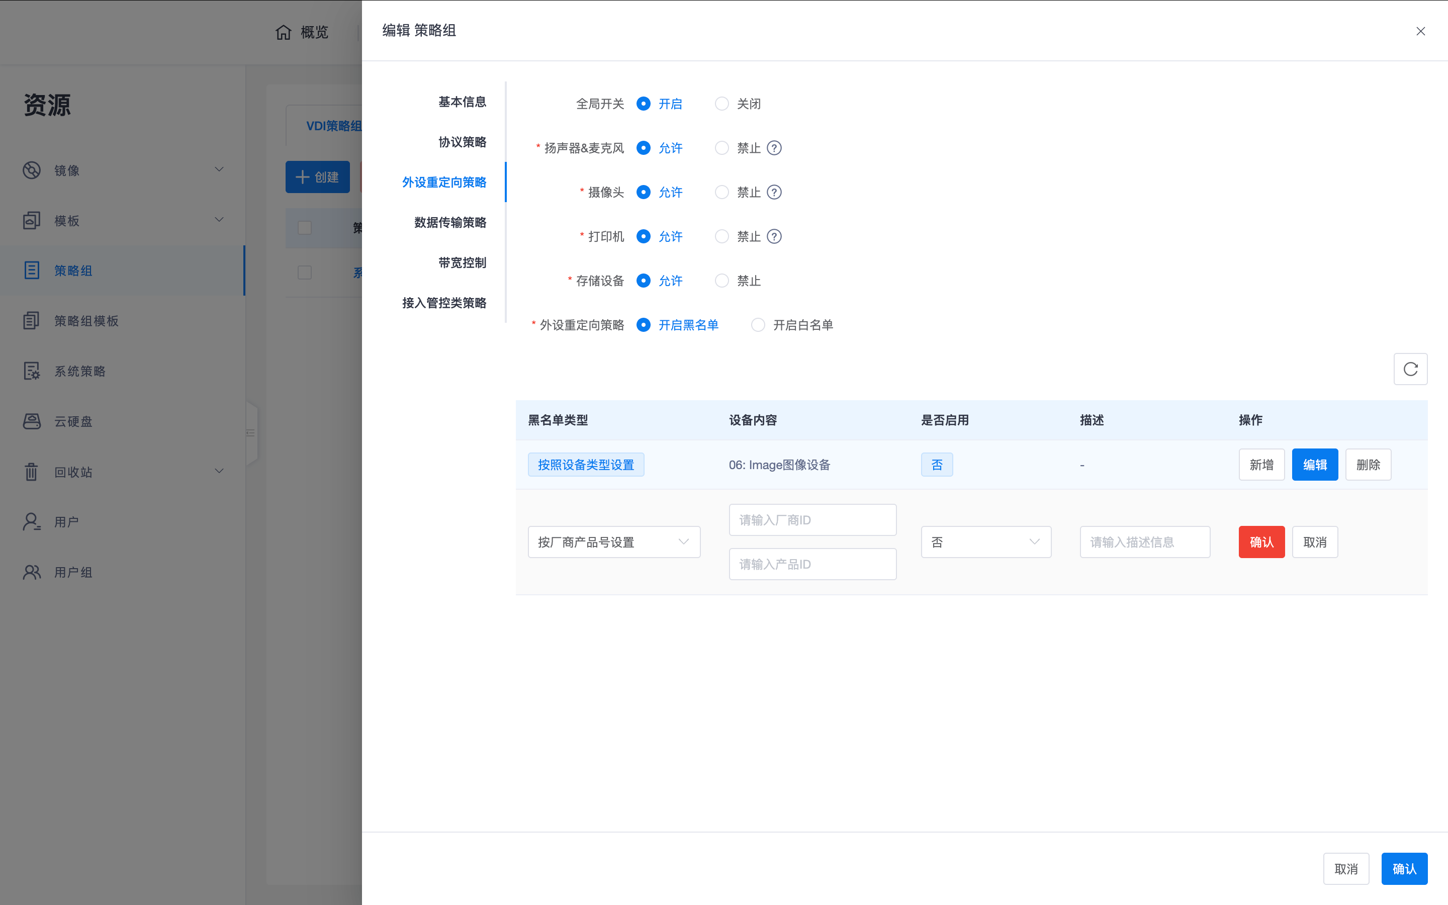Set 全局开关 to 关闭
The width and height of the screenshot is (1448, 905).
(722, 104)
